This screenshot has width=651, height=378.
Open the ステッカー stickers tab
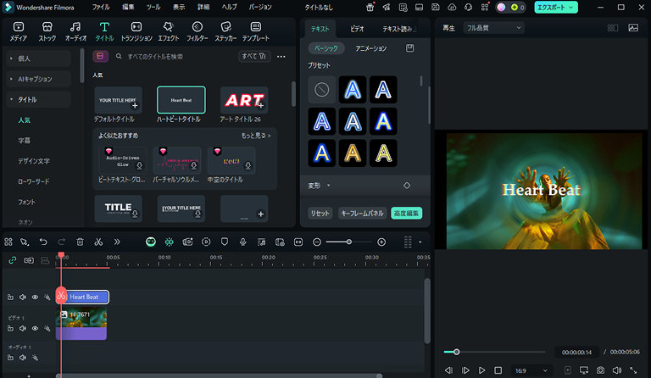coord(225,31)
